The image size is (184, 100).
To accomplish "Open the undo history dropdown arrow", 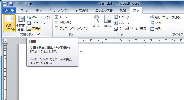I will [20, 4].
